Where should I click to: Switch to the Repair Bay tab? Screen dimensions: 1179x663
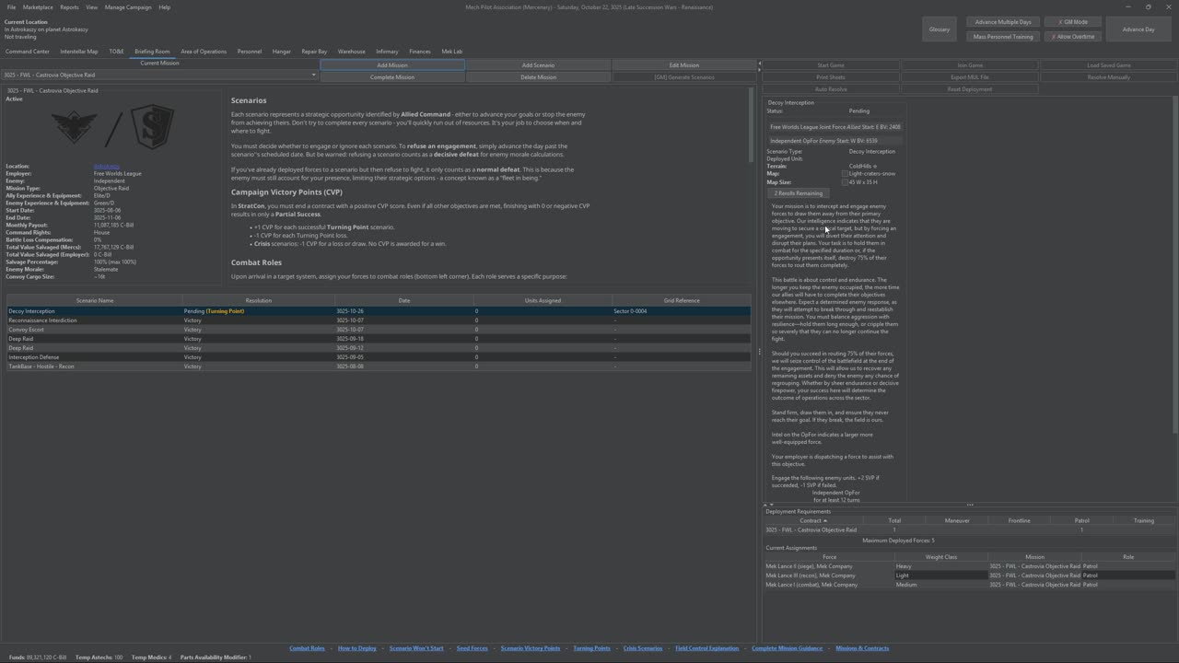tap(314, 52)
